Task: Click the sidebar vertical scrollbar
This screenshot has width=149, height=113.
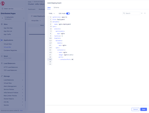Action: click(x=25, y=61)
